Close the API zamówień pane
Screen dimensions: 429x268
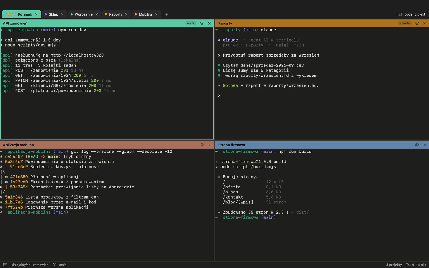click(x=209, y=23)
